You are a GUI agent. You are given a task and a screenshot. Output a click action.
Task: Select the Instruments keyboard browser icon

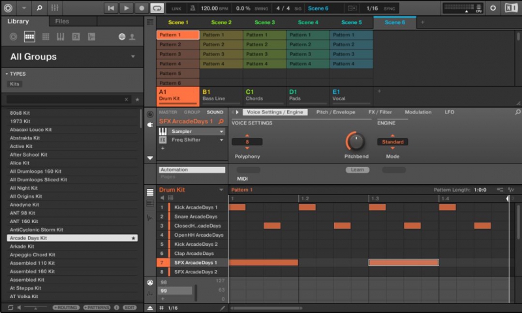tap(60, 37)
